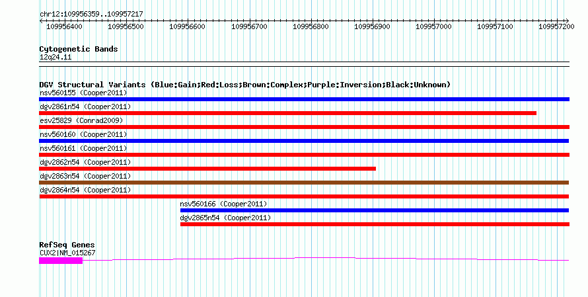Viewport: 588px width, 297px height.
Task: Open the nsv560166 (Cooper2011) label
Action: point(223,204)
